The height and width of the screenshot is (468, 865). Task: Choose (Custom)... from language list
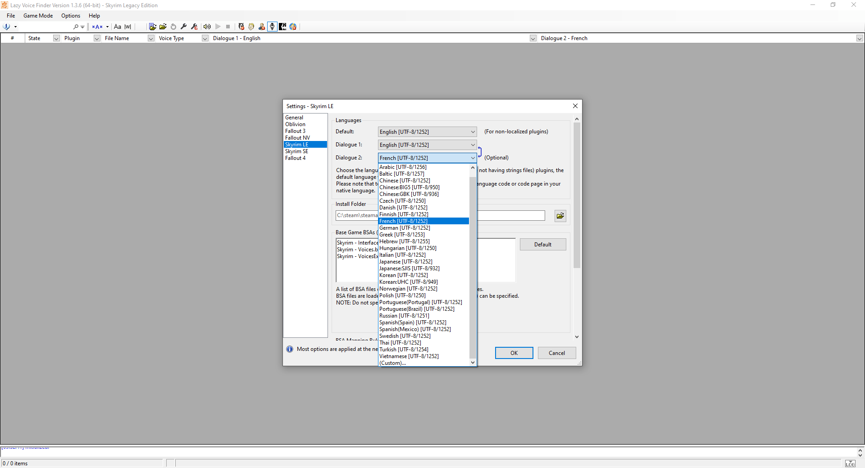(423, 363)
